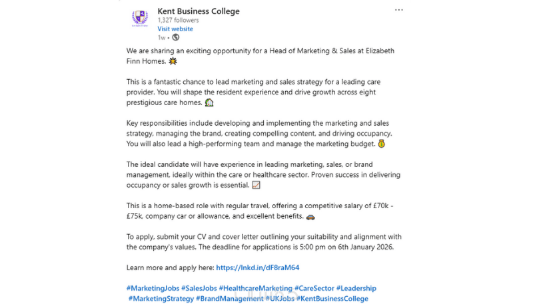Click the Visit website link
Viewport: 533px width, 306px height.
tap(175, 29)
